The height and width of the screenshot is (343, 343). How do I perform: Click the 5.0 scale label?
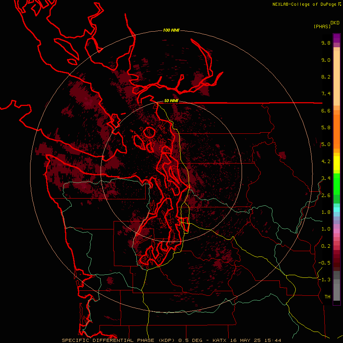(x=326, y=144)
